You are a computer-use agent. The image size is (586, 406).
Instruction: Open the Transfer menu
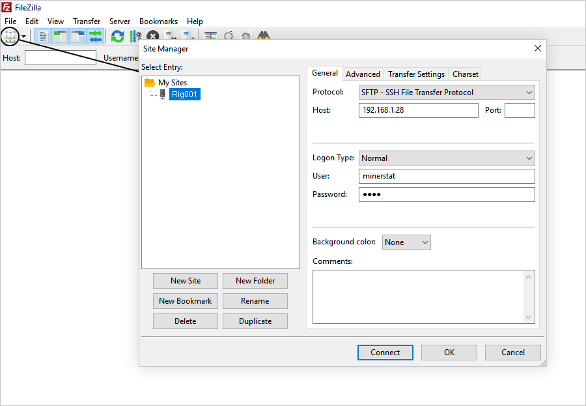(x=87, y=22)
